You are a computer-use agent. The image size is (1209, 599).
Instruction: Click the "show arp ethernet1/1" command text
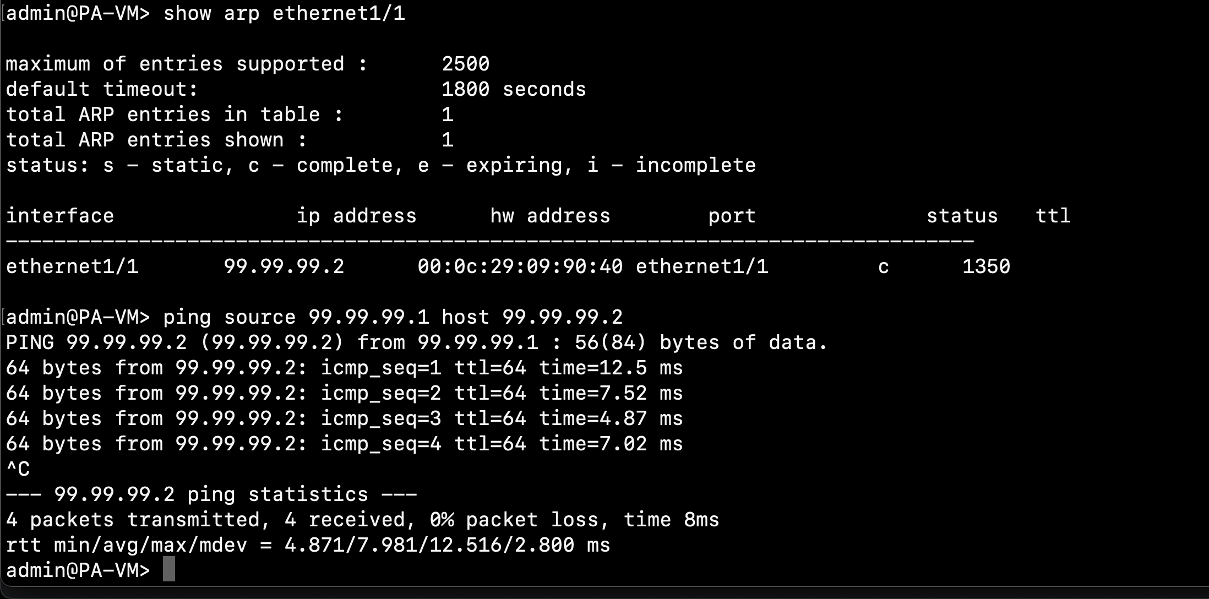click(x=284, y=13)
